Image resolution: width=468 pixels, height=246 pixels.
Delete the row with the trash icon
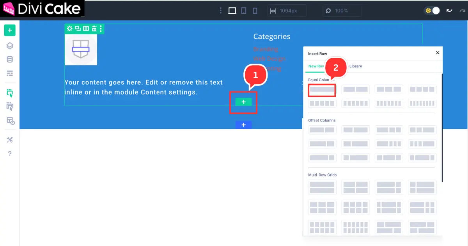point(94,29)
